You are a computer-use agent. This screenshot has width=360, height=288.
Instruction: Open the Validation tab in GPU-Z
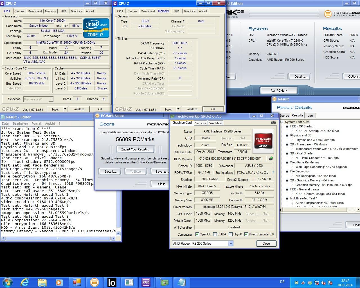click(215, 123)
